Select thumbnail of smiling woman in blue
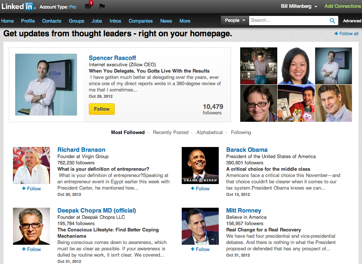 point(296,66)
